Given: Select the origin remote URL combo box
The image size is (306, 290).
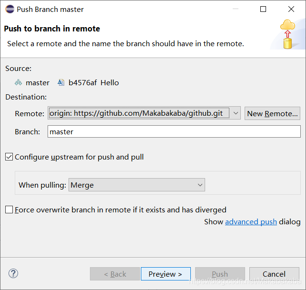Looking at the screenshot, I should point(144,113).
